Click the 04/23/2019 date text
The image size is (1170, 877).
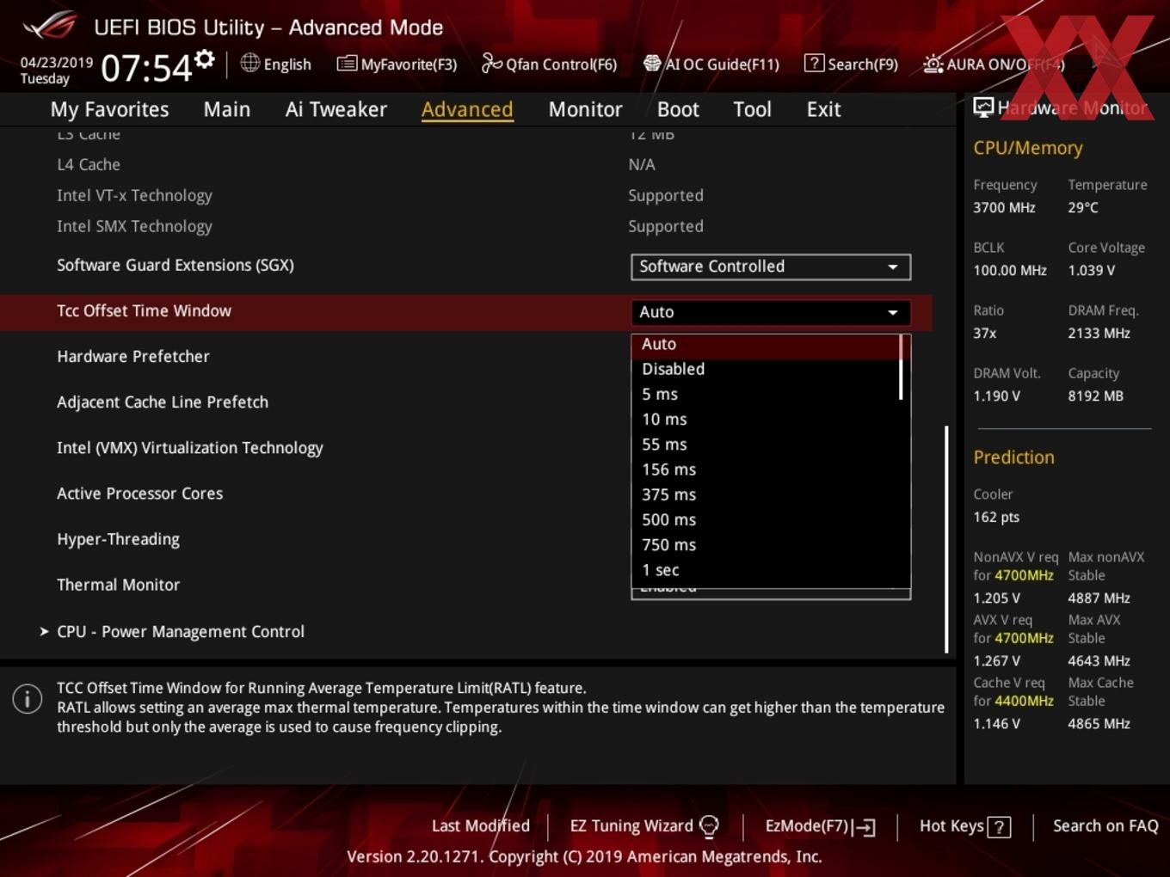coord(57,63)
